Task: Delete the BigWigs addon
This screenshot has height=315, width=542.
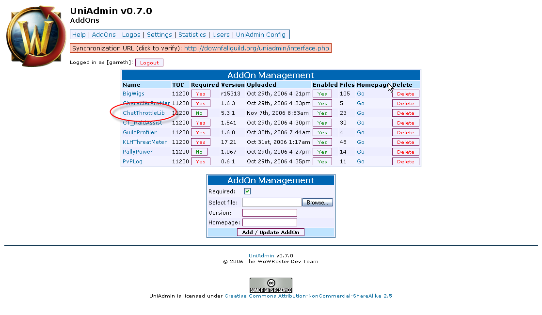Action: pyautogui.click(x=405, y=94)
